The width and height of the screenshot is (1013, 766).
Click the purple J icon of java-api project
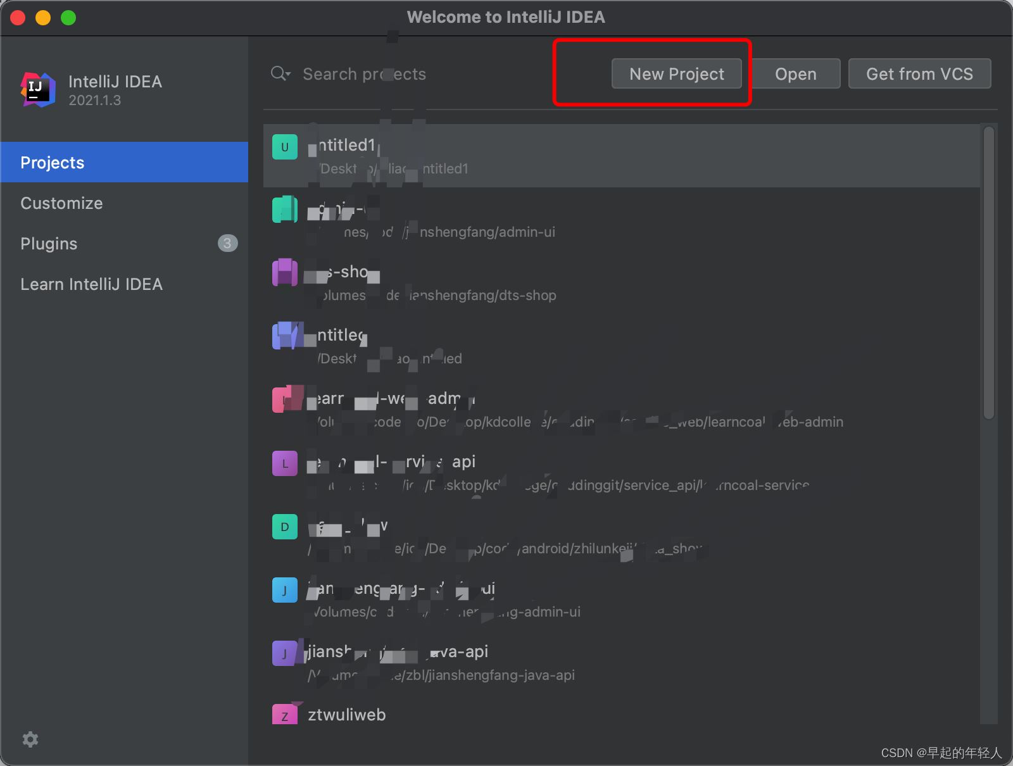pos(285,653)
